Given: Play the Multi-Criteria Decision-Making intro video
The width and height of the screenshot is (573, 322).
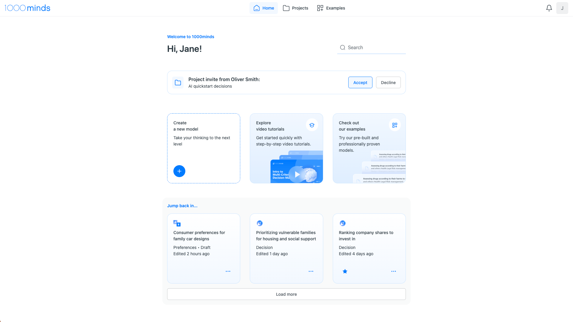Looking at the screenshot, I should [x=296, y=174].
